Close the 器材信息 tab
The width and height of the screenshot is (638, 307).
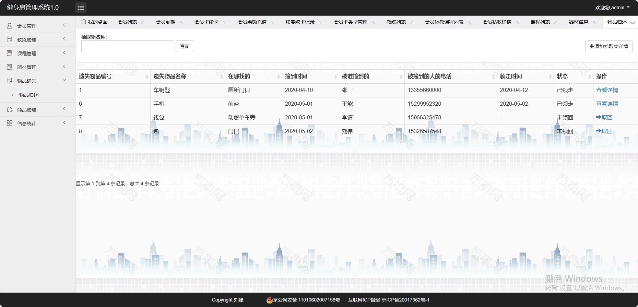point(594,22)
